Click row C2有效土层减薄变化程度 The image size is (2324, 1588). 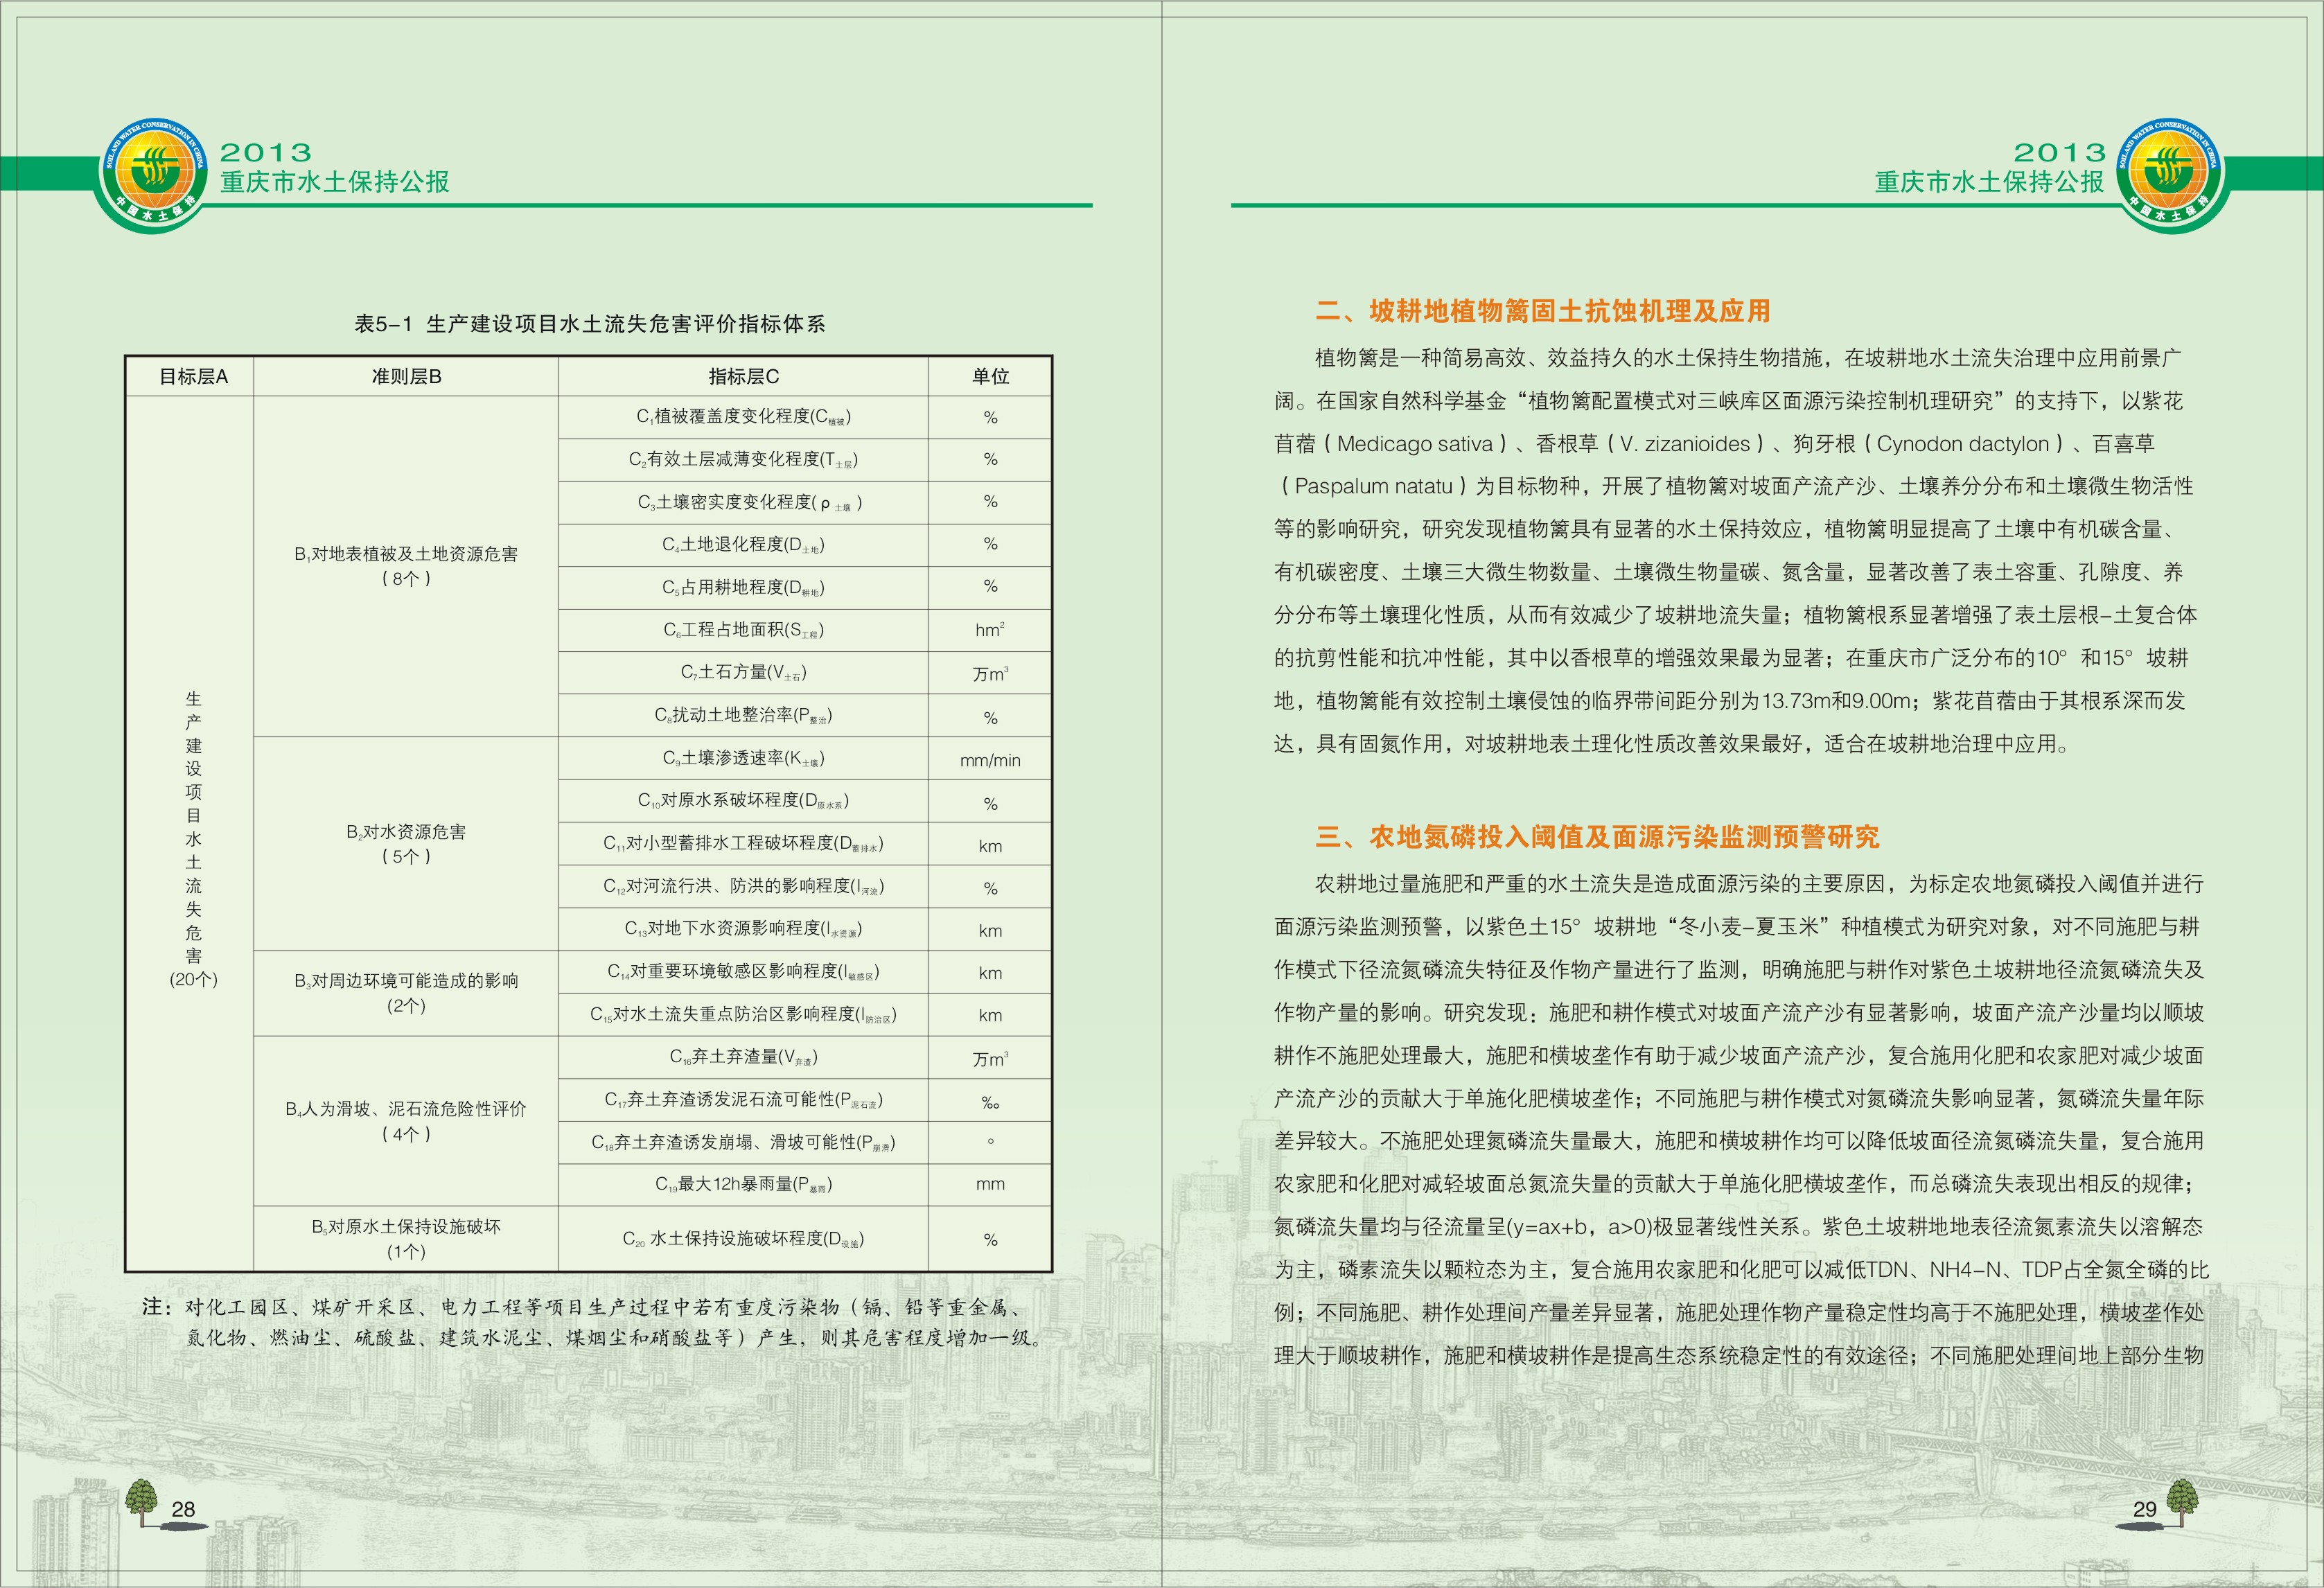tap(743, 460)
